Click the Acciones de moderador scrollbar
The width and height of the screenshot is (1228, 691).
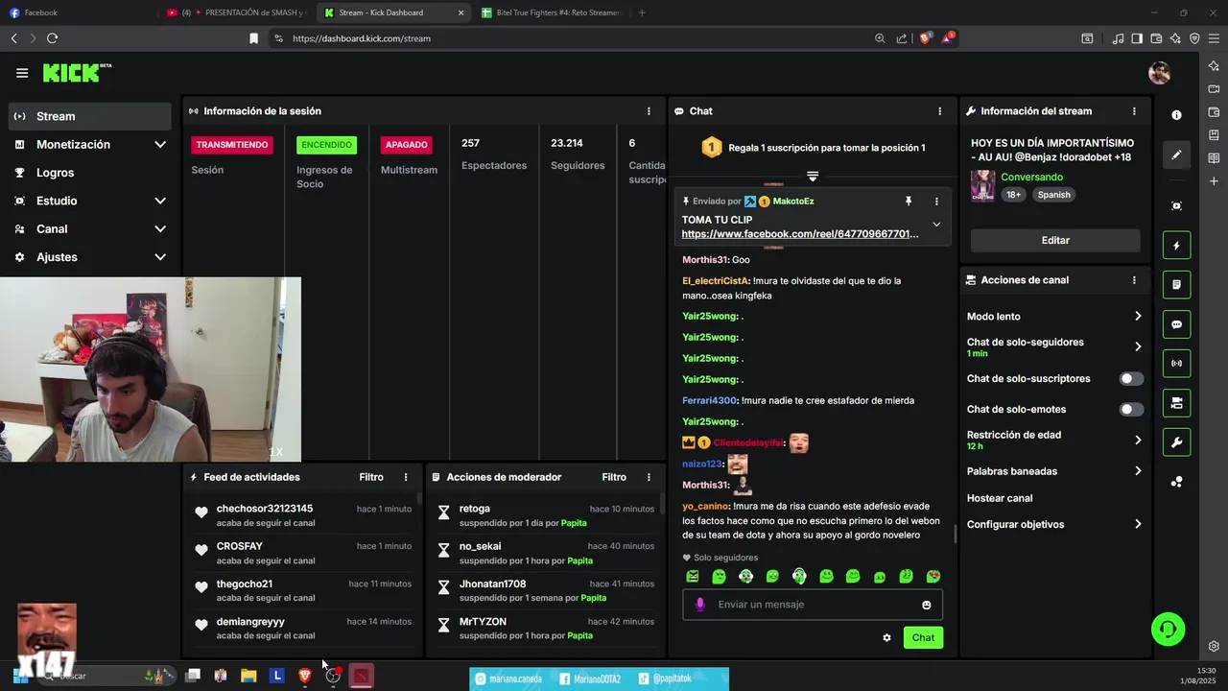tap(661, 505)
